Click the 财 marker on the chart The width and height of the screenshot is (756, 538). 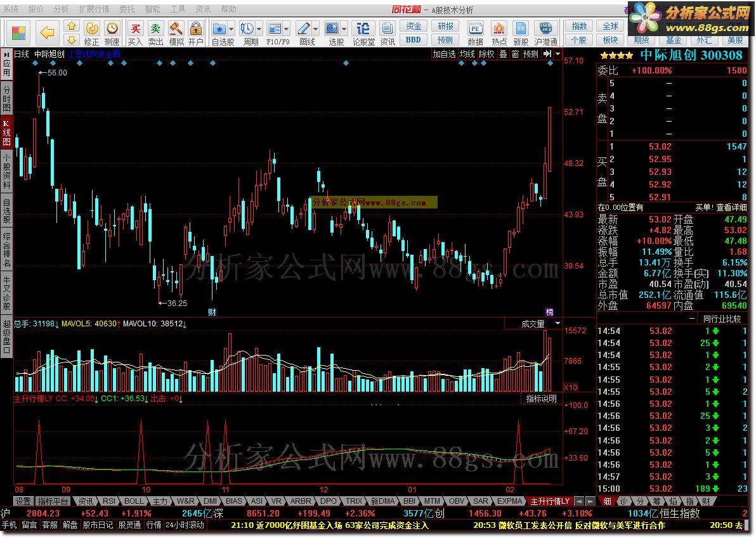[x=212, y=312]
